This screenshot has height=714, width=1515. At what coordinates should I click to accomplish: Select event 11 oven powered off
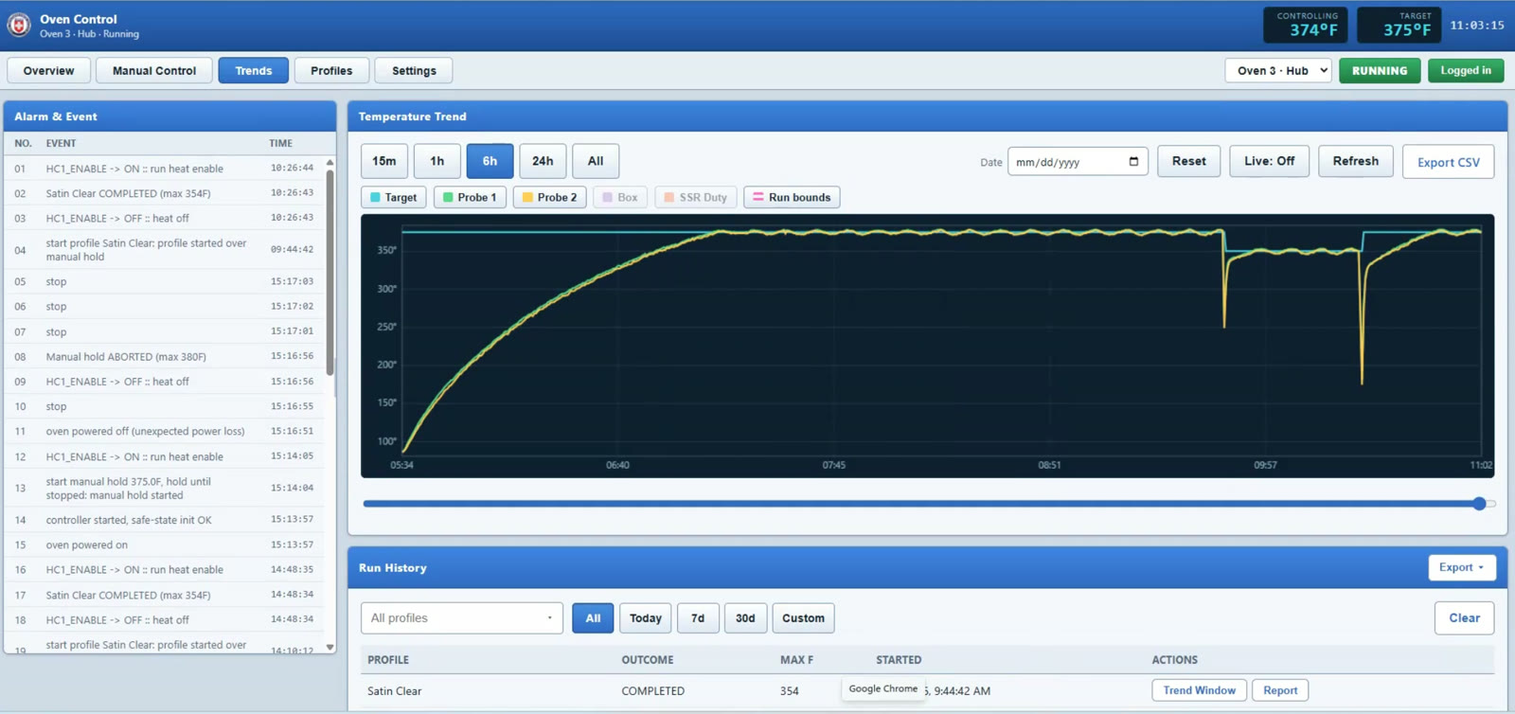[x=165, y=431]
